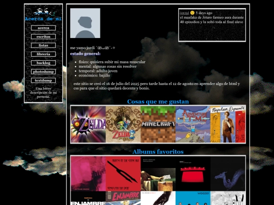Viewport: 274px width, 205px height.
Task: Click the Napoleon Dynamite poster
Action: (228, 125)
